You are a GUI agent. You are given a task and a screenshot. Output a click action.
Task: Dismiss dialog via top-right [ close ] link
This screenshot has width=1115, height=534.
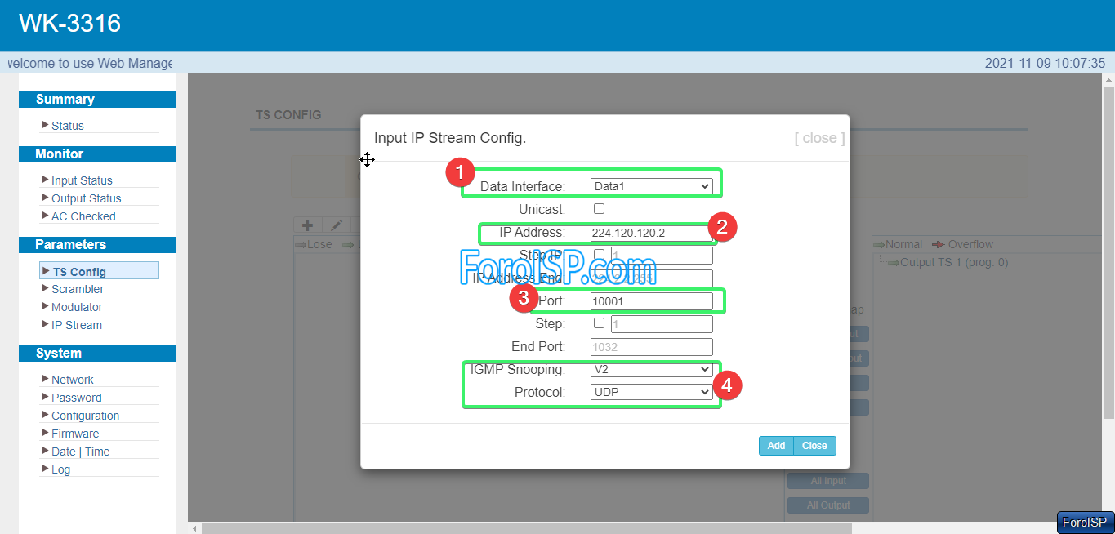[819, 138]
